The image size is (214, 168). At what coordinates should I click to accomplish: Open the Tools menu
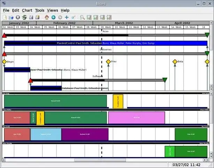[x=40, y=10]
